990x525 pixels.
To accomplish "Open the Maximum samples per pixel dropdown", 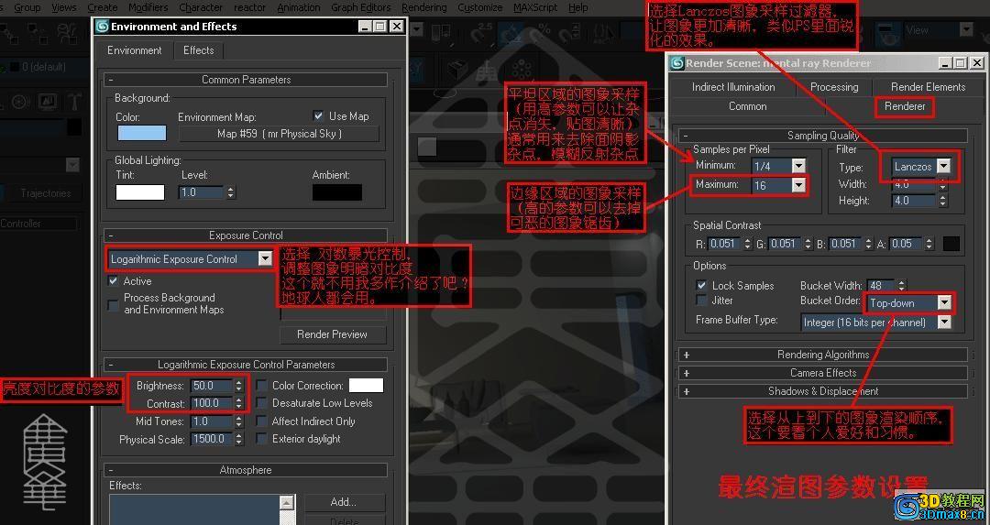I will 798,185.
